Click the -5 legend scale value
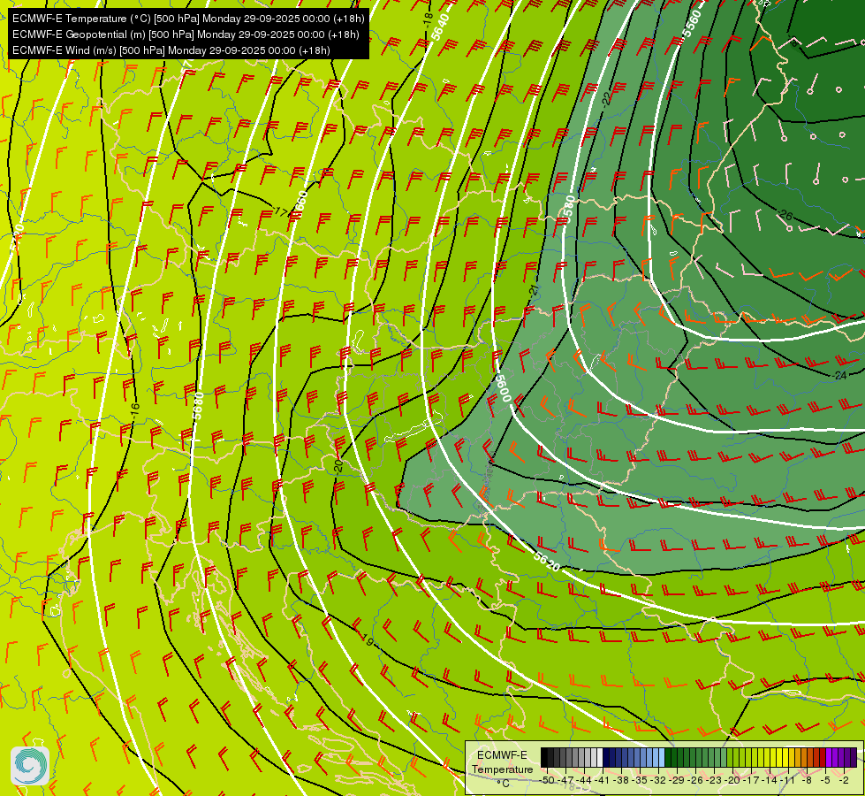 click(825, 780)
